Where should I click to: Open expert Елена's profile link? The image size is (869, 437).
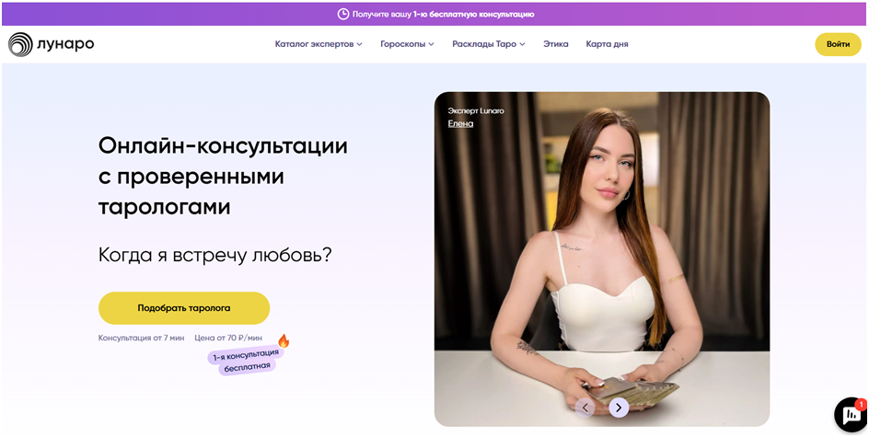point(460,123)
